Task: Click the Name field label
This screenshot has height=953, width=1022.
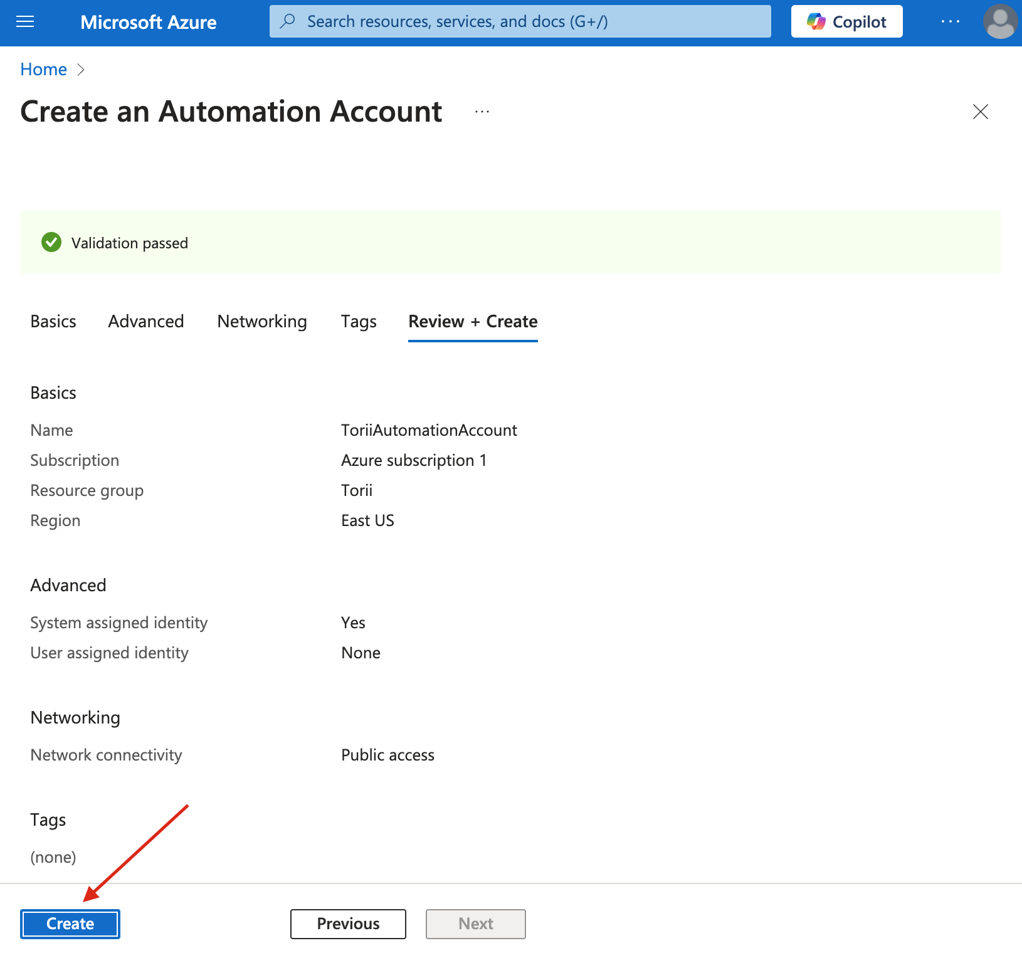Action: [x=51, y=430]
